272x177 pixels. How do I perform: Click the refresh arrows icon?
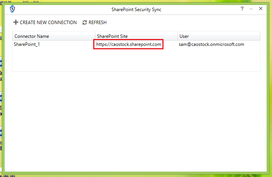[84, 23]
